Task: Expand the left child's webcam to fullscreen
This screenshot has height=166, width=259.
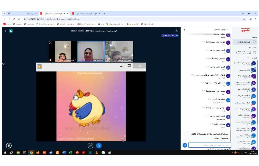Action: tap(50, 43)
